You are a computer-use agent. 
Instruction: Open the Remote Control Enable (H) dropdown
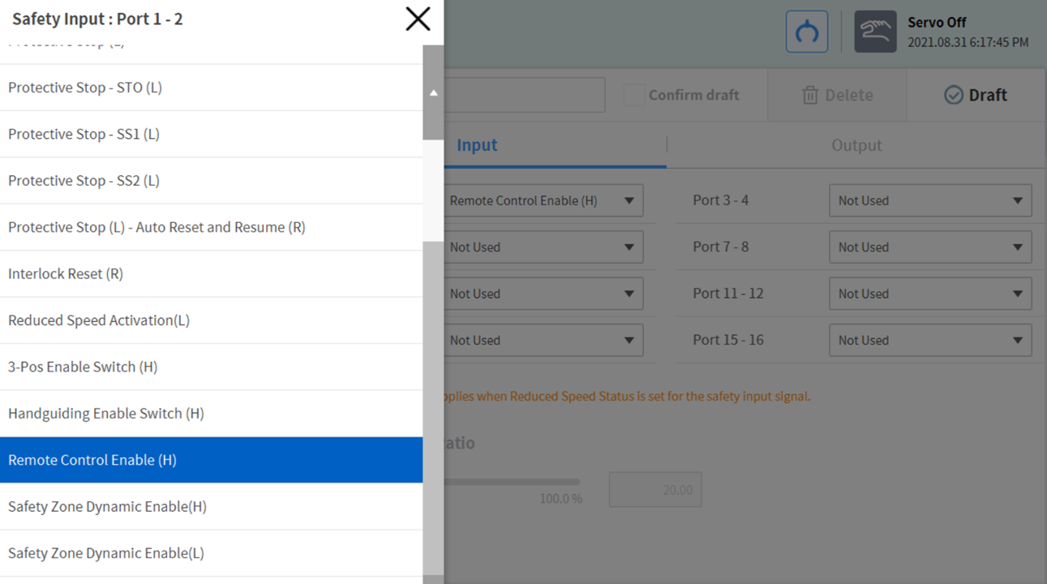pyautogui.click(x=542, y=201)
